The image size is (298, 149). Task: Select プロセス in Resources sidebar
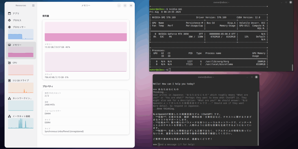click(21, 20)
